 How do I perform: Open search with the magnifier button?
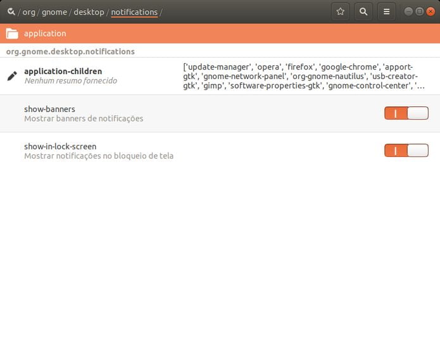(363, 11)
